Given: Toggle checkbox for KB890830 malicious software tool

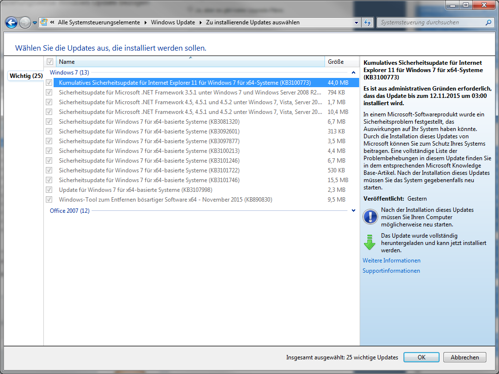Looking at the screenshot, I should tap(49, 199).
